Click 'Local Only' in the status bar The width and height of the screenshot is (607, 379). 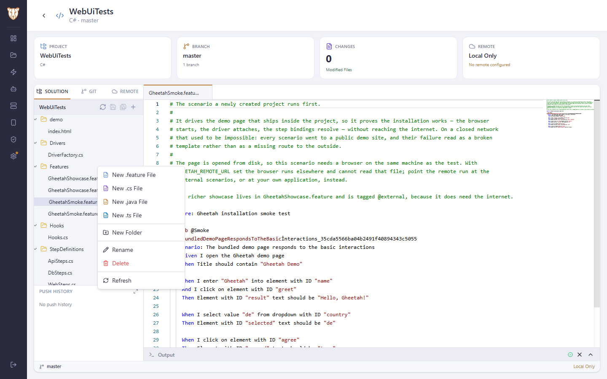584,366
